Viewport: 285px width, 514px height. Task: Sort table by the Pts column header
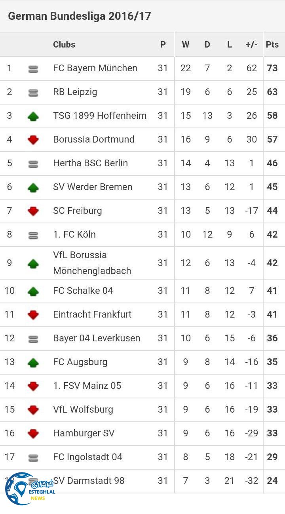point(272,44)
